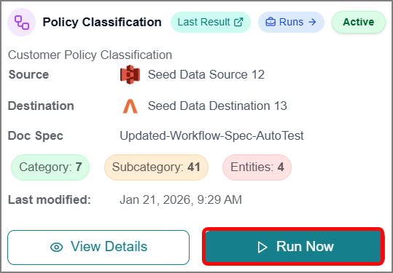The width and height of the screenshot is (393, 273).
Task: Click the Updated-Workflow-Spec-AutoTest doc spec
Action: point(211,135)
